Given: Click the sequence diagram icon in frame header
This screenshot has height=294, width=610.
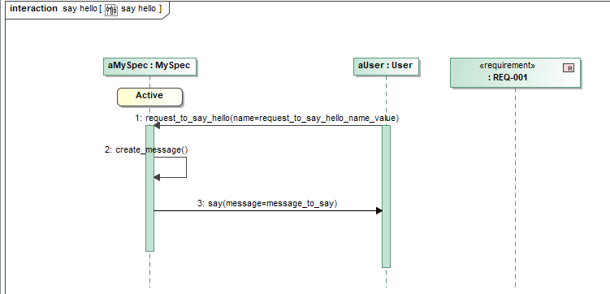Looking at the screenshot, I should click(x=111, y=10).
